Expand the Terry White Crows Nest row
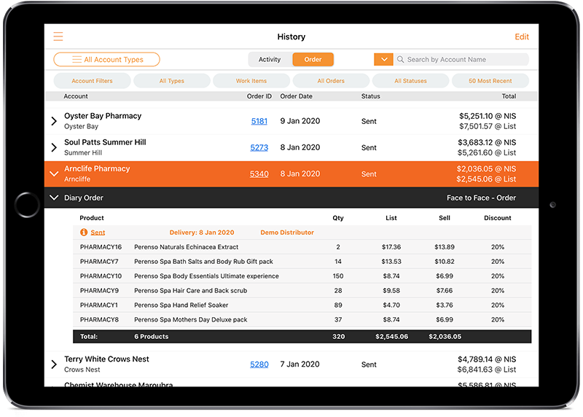The image size is (583, 417). point(54,365)
